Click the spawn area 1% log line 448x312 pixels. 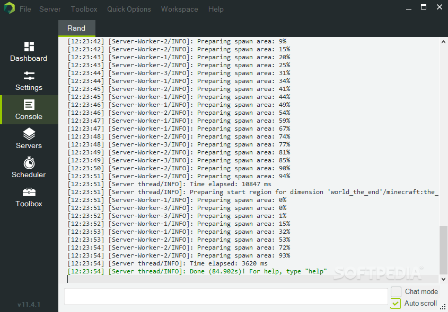point(177,216)
